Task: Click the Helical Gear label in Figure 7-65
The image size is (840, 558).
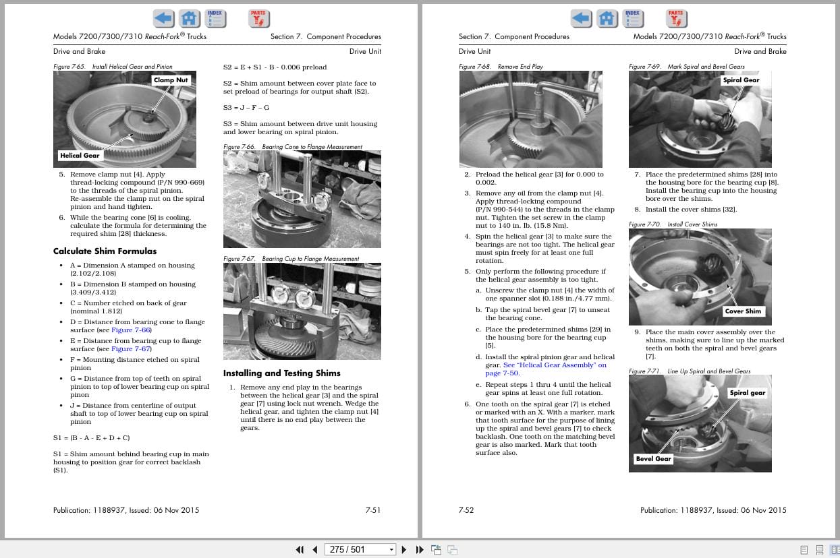Action: pyautogui.click(x=80, y=156)
